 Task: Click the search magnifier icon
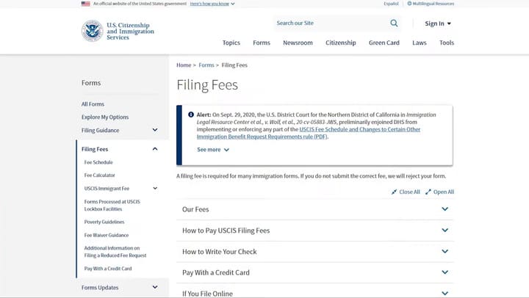click(x=394, y=23)
